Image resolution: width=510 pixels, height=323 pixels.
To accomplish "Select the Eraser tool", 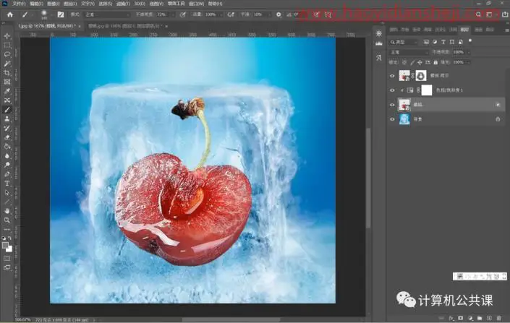I will click(x=7, y=137).
